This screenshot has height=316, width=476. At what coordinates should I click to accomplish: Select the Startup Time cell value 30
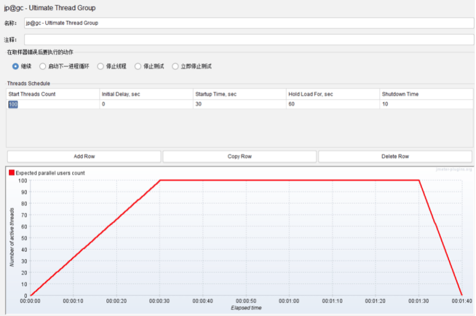click(240, 104)
